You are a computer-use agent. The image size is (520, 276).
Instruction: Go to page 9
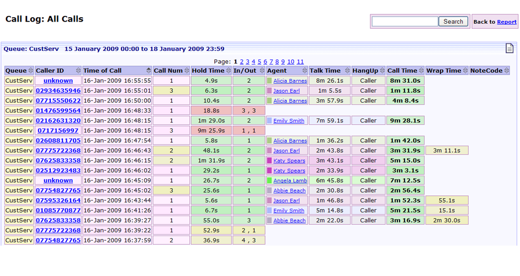283,62
